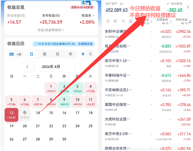Go to previous month arrow

point(27,67)
